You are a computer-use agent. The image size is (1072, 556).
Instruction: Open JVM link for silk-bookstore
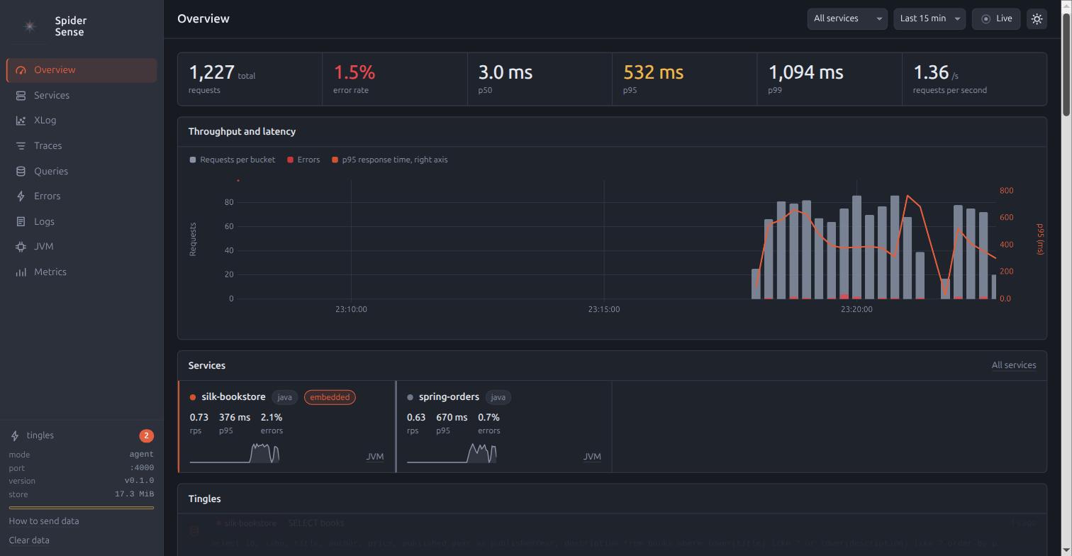(374, 457)
